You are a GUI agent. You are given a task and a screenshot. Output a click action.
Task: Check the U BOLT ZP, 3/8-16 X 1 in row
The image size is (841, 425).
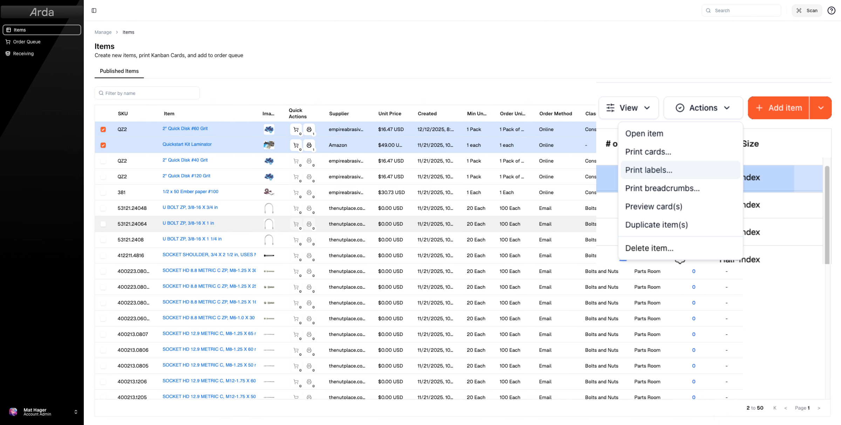pos(103,224)
